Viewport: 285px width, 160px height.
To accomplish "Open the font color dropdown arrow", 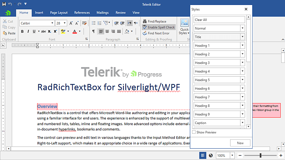I will pyautogui.click(x=79, y=31).
